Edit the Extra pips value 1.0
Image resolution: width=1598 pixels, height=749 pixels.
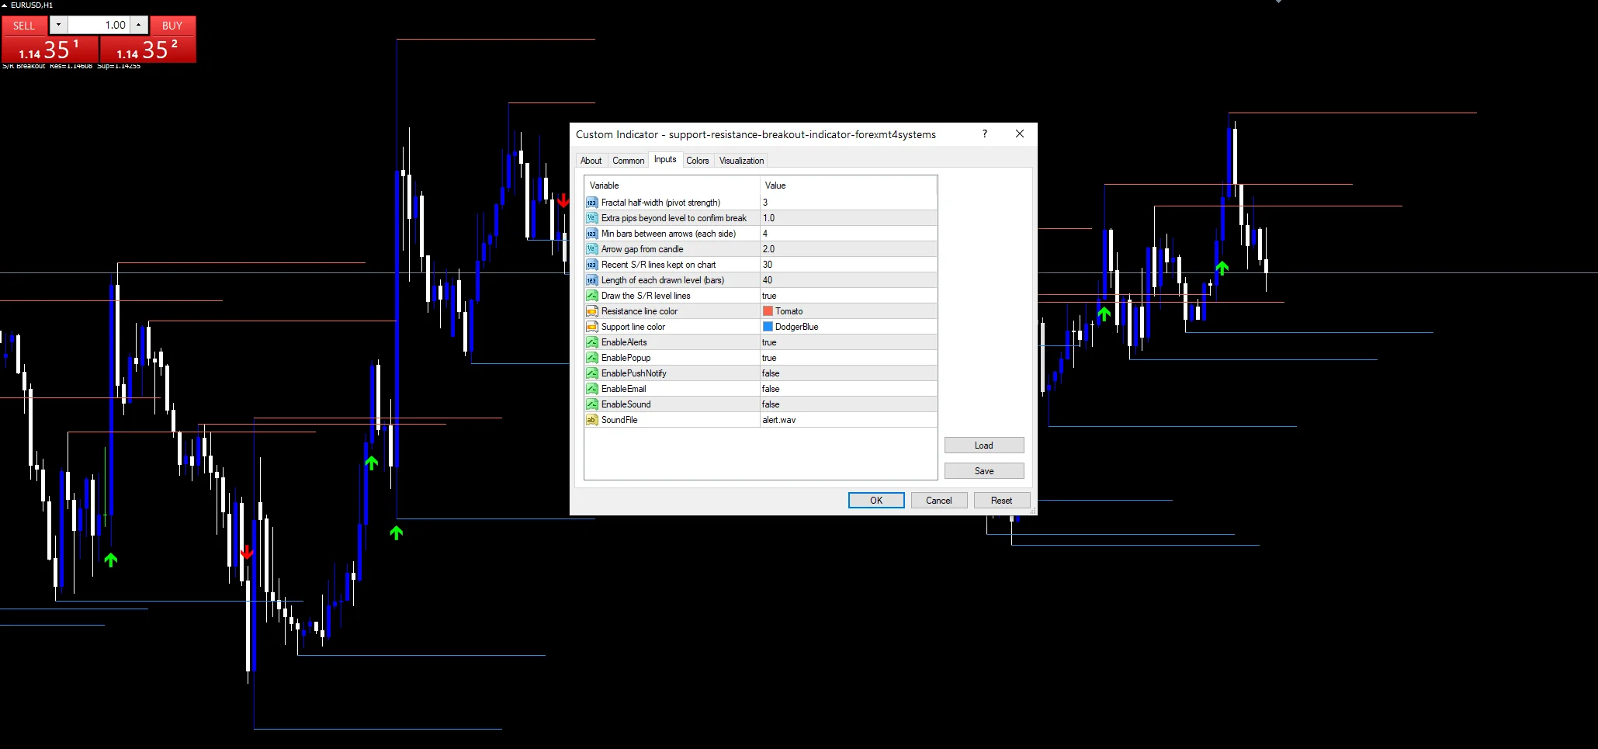[848, 218]
